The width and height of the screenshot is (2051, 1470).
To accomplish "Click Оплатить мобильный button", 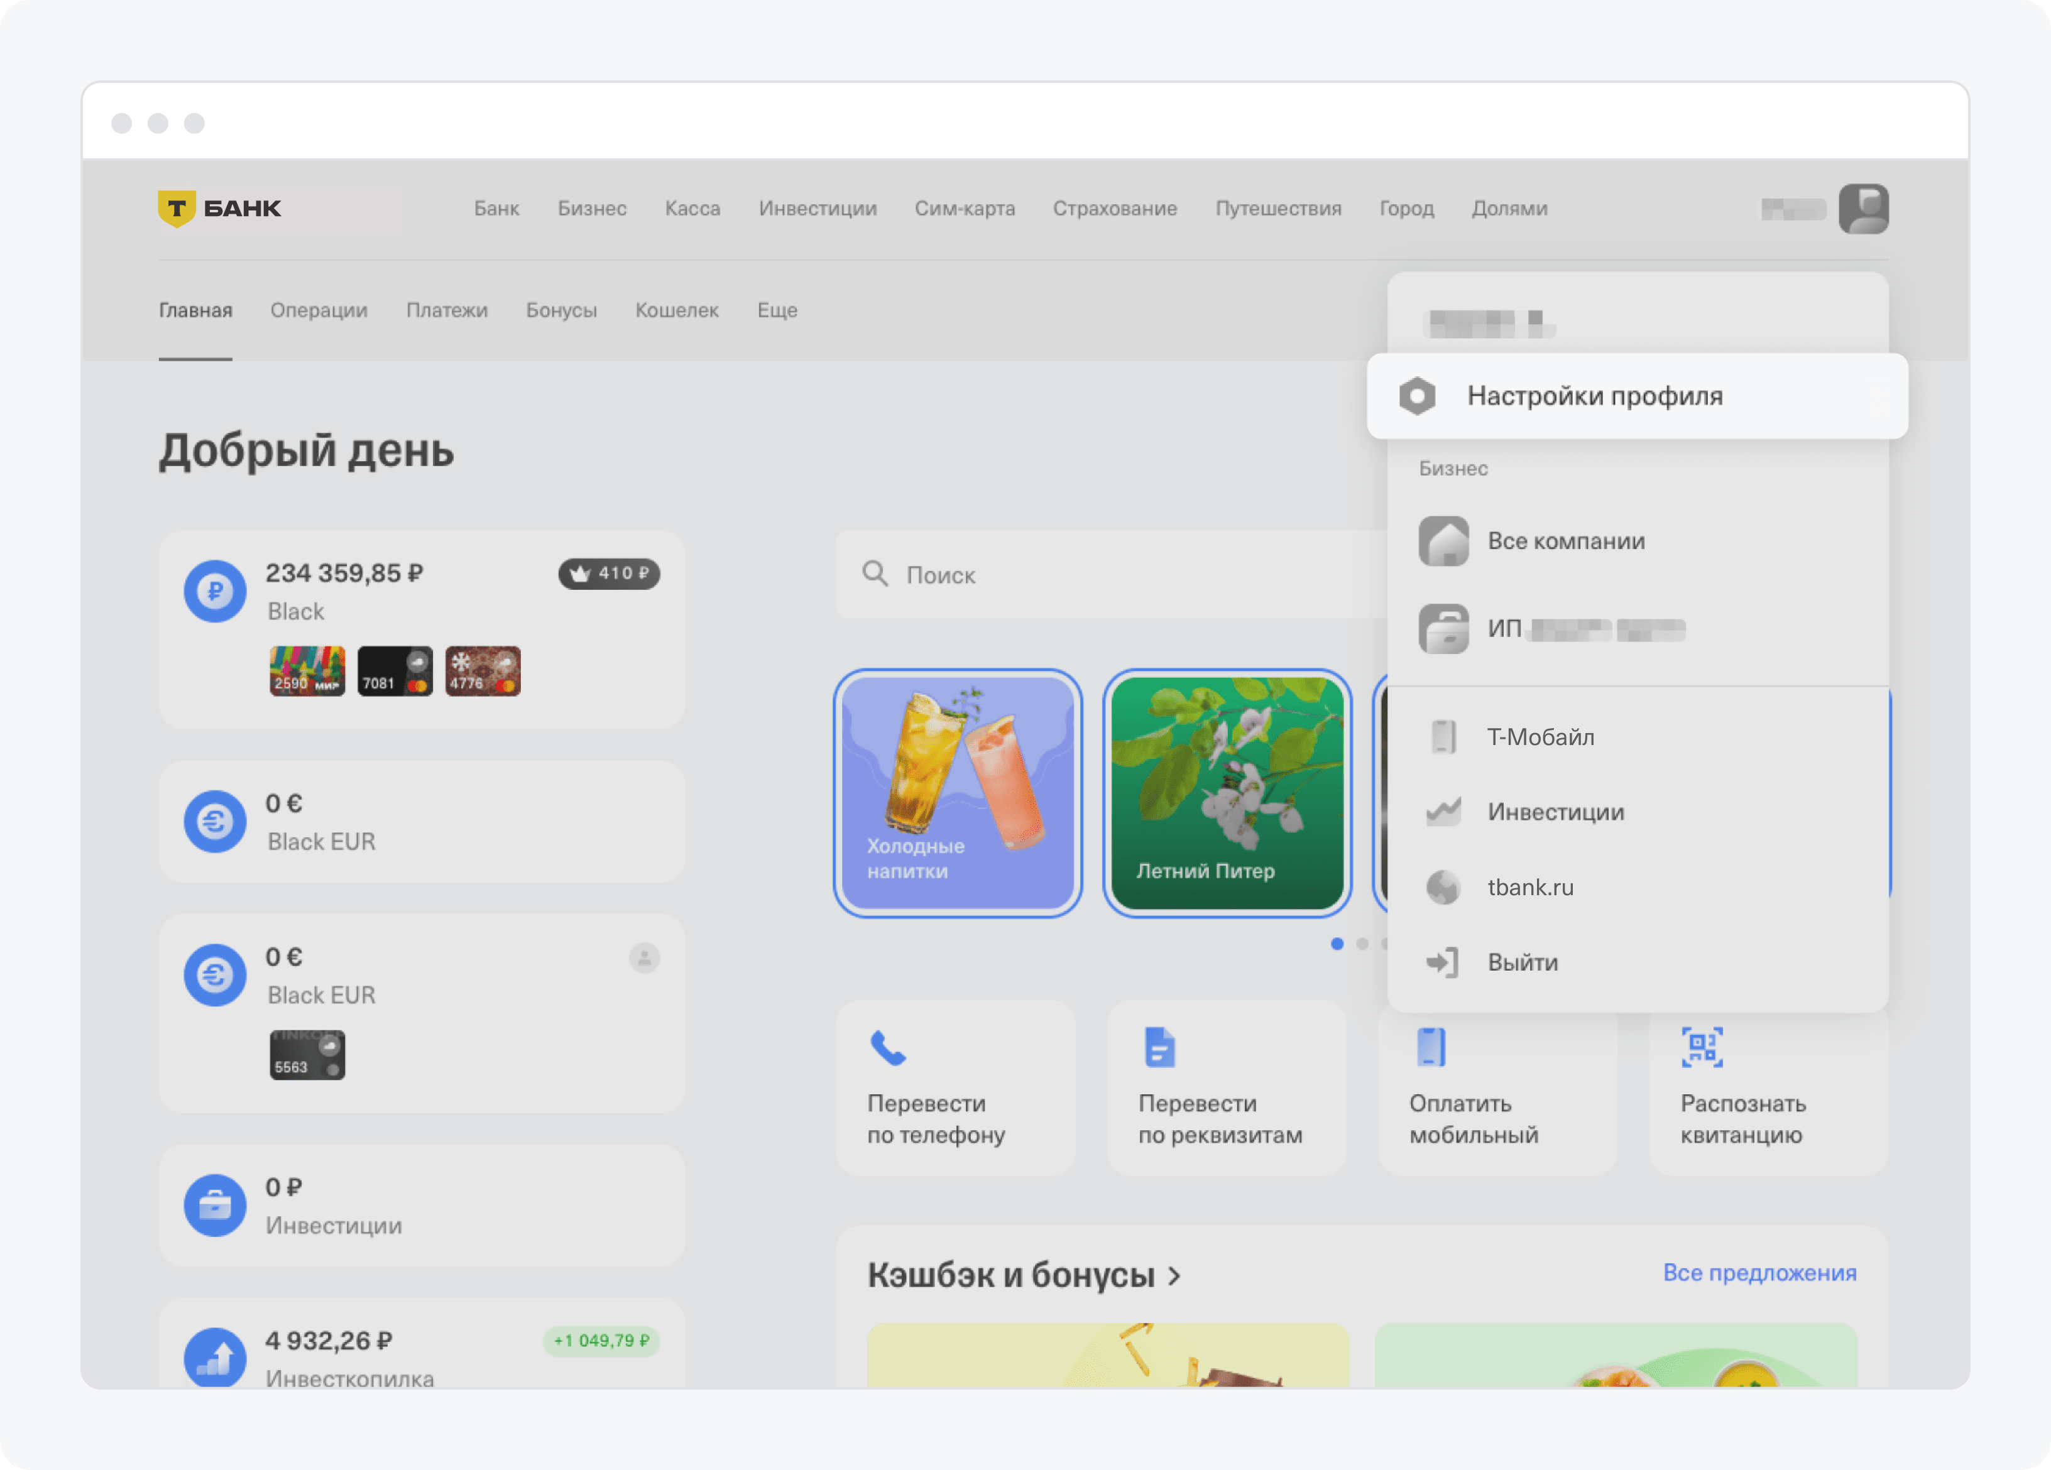I will click(1497, 1094).
